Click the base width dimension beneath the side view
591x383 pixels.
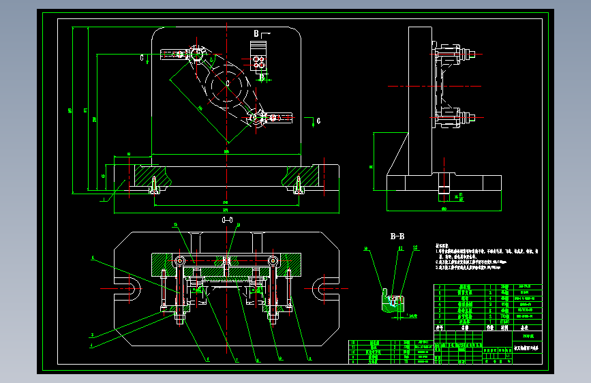[x=444, y=209]
